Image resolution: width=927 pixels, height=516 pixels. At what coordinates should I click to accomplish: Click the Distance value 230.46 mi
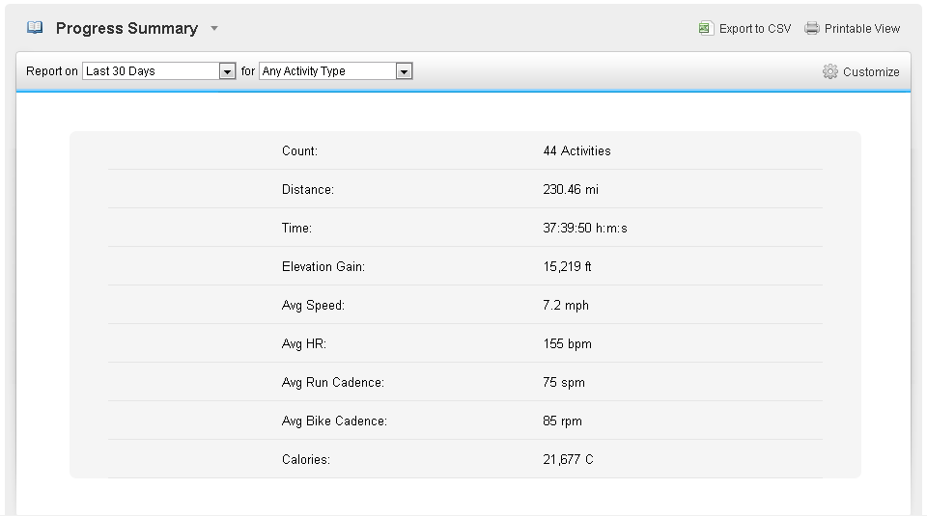click(x=571, y=189)
